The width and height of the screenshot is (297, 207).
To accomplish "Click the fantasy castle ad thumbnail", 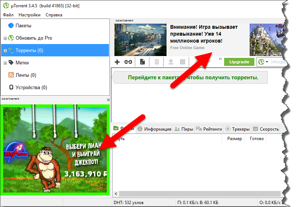I will tap(267, 40).
